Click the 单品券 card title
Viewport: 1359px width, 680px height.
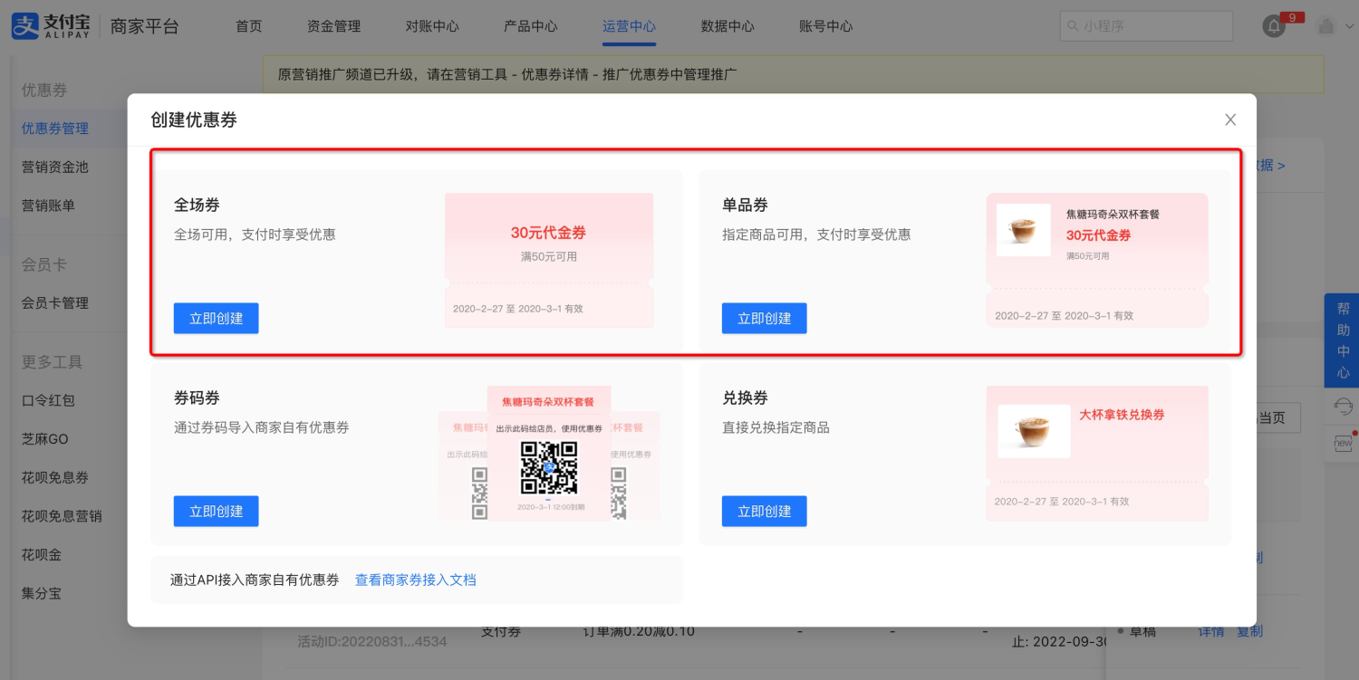pos(745,205)
